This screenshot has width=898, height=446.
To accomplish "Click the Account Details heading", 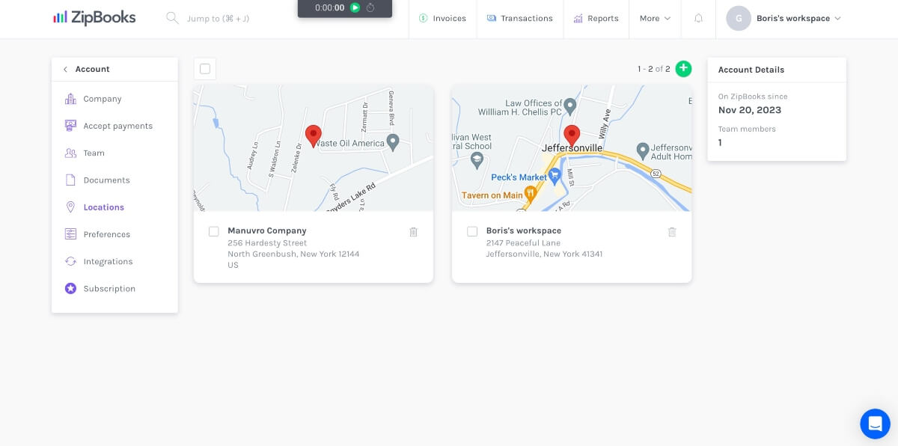I will pyautogui.click(x=751, y=70).
